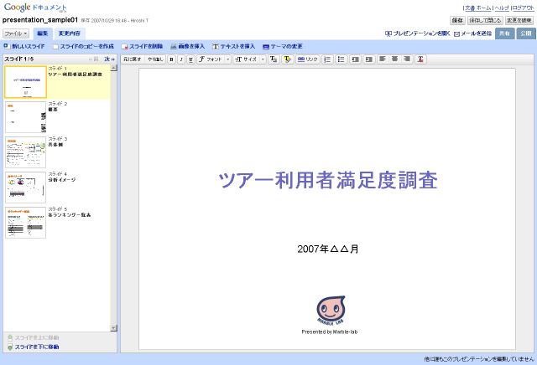Insert a numbered list

coord(328,59)
